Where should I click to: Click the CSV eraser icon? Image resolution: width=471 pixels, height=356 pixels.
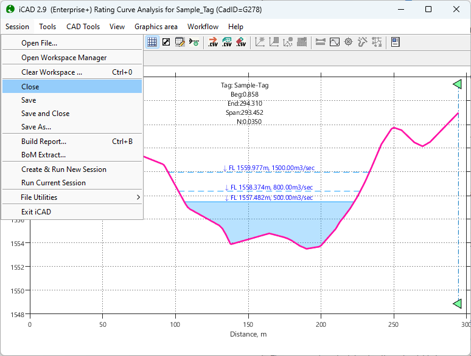(x=240, y=42)
